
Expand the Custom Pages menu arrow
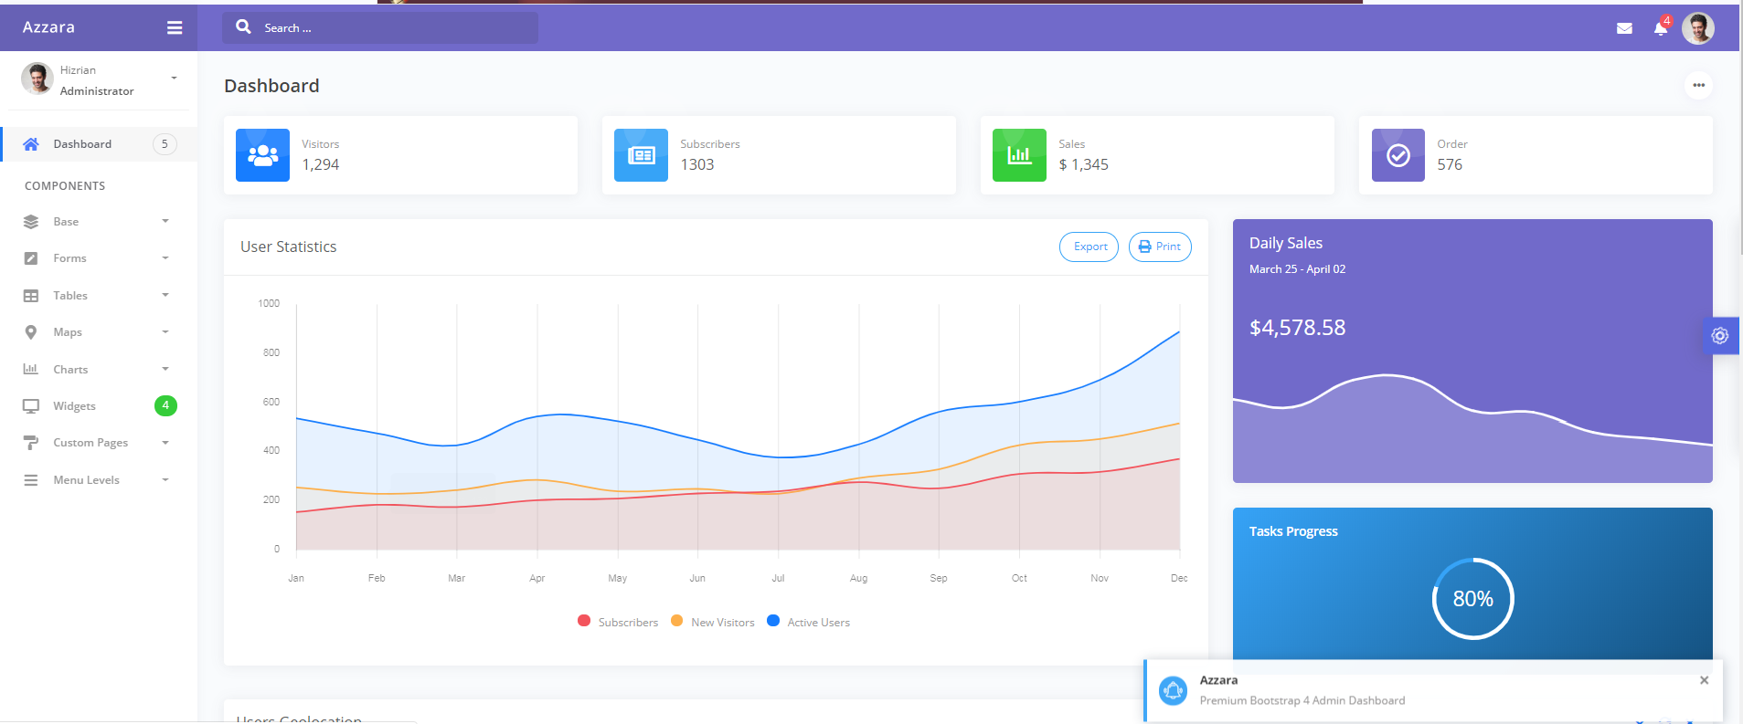(x=165, y=443)
